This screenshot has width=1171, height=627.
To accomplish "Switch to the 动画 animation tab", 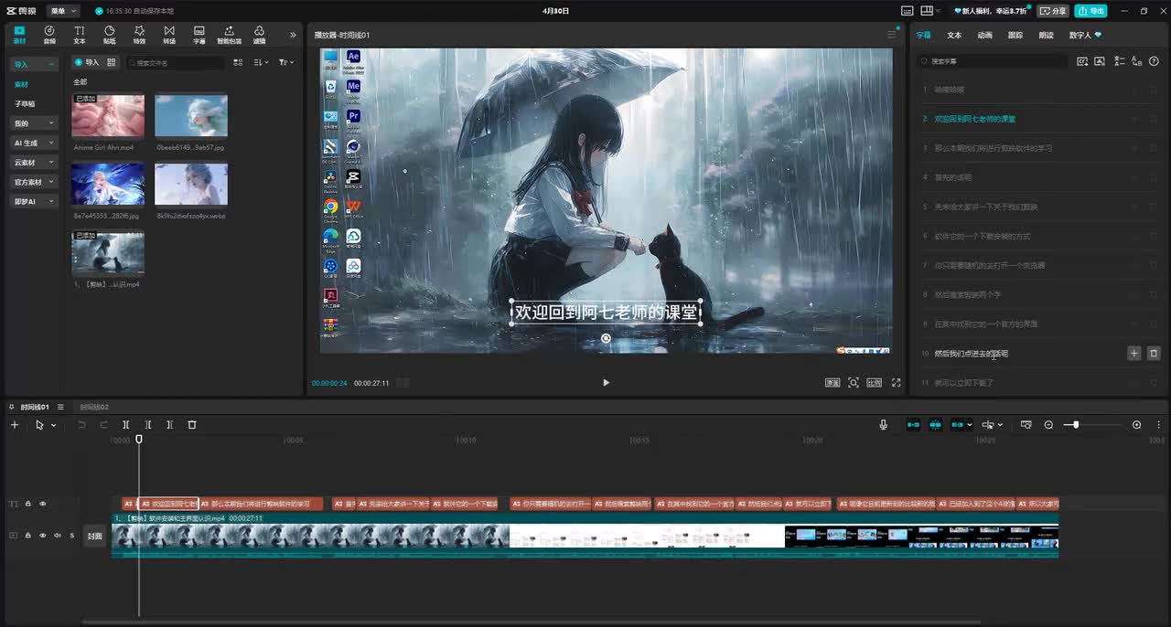I will click(984, 35).
